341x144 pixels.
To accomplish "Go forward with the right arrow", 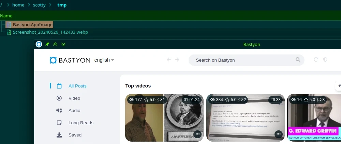I will tap(177, 60).
